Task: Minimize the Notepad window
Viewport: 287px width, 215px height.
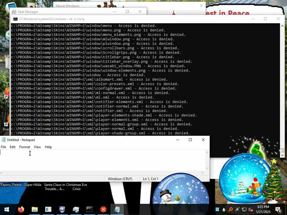Action: pyautogui.click(x=177, y=140)
